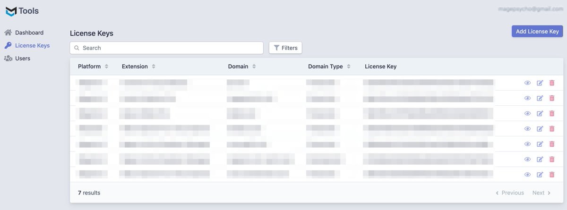Click the last row's edit icon

point(540,175)
